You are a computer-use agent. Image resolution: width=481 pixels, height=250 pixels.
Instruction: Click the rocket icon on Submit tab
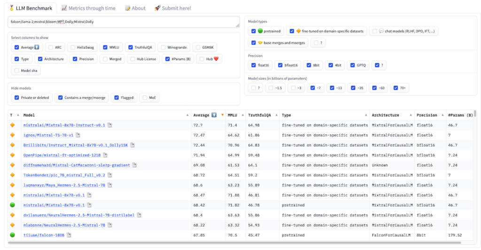pyautogui.click(x=157, y=8)
